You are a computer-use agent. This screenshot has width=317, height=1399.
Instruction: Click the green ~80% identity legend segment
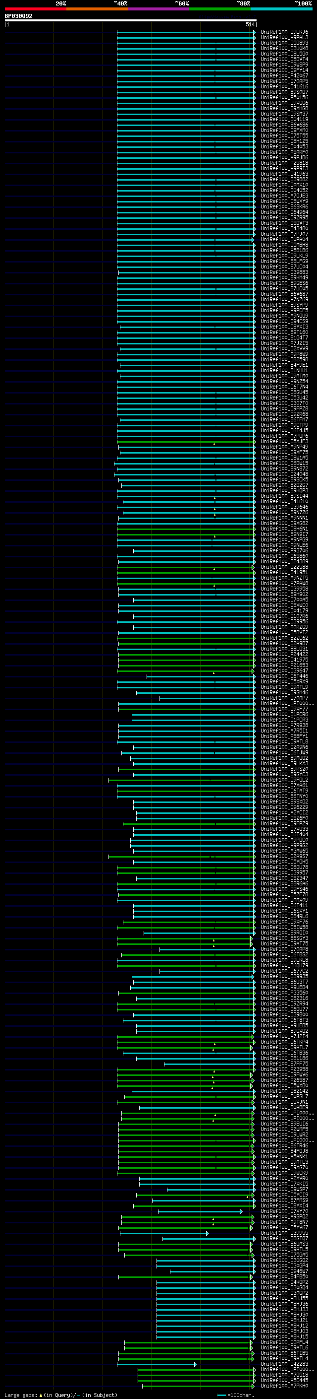pos(220,9)
